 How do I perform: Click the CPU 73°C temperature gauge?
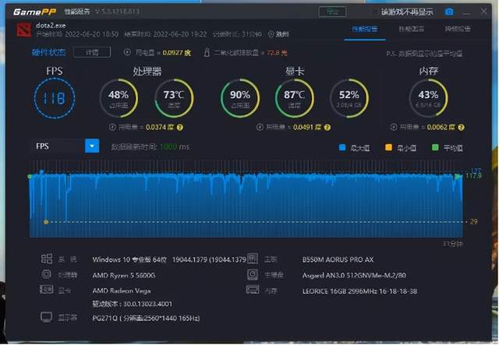(x=174, y=98)
